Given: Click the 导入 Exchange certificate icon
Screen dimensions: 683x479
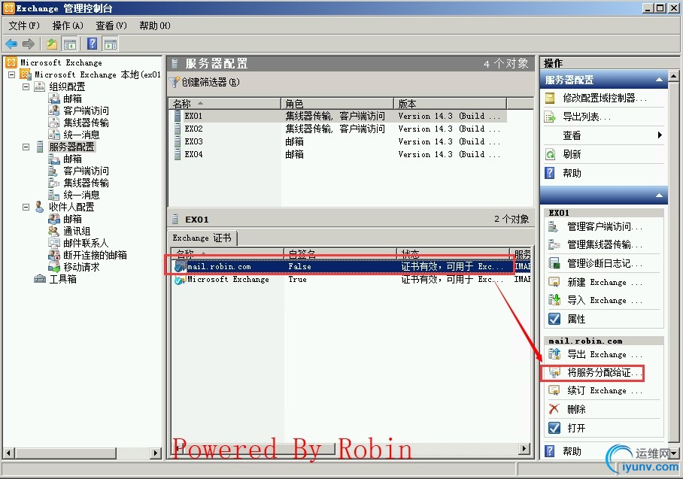Looking at the screenshot, I should point(554,300).
